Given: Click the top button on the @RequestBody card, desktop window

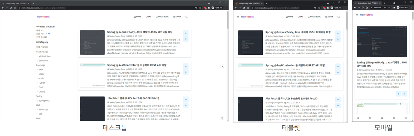Looking at the screenshot, I should (x=186, y=33).
